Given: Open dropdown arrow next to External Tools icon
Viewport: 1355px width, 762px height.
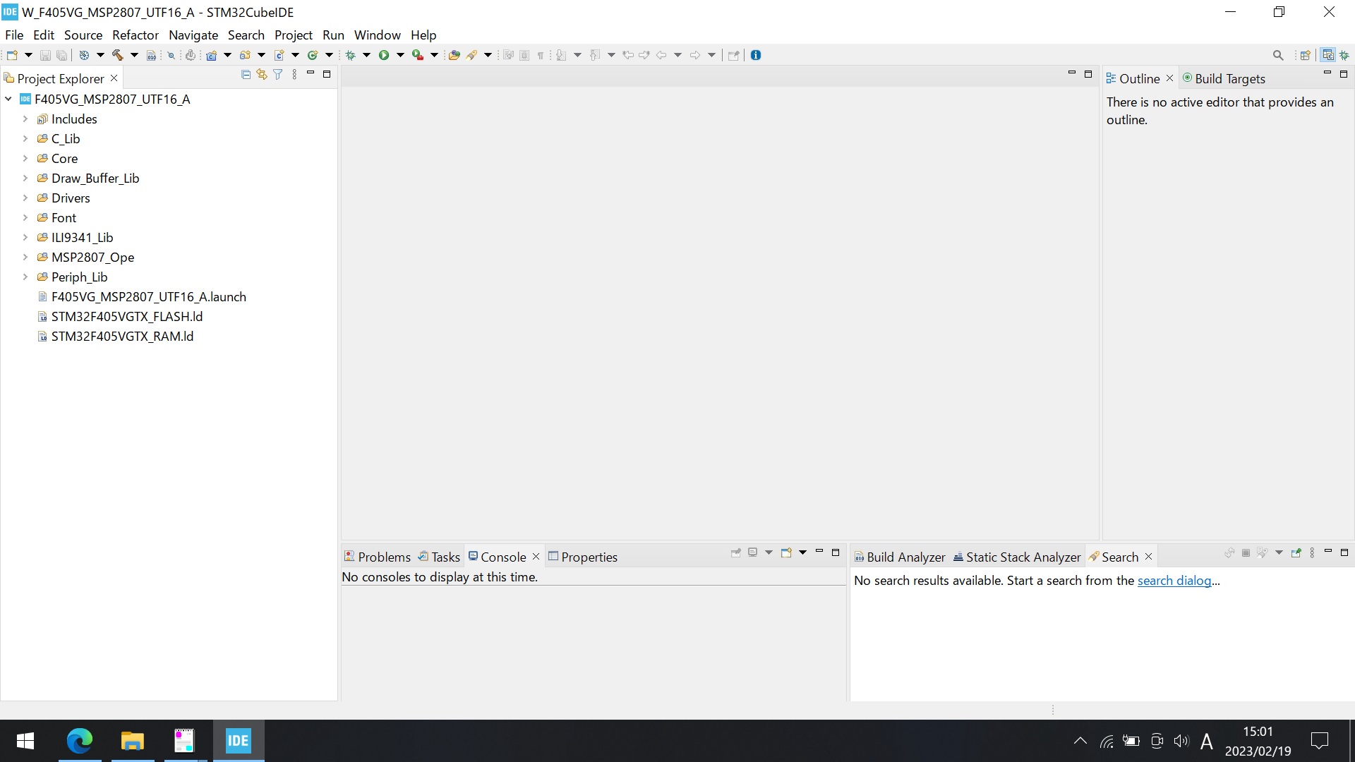Looking at the screenshot, I should (434, 55).
